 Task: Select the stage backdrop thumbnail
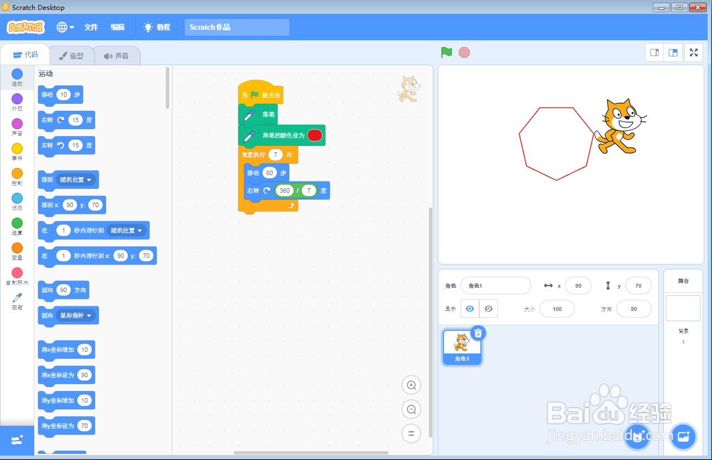[x=683, y=308]
